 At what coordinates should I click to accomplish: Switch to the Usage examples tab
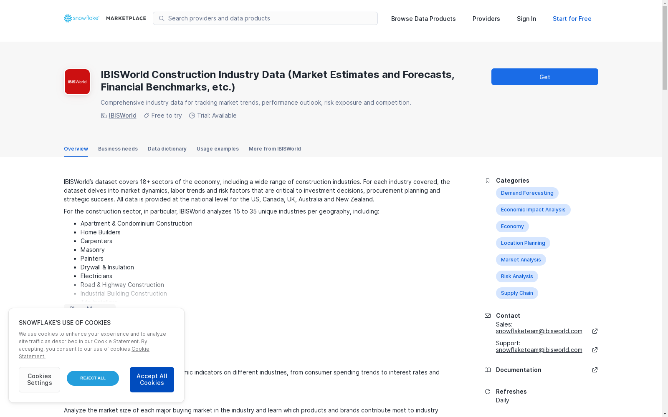(x=218, y=149)
